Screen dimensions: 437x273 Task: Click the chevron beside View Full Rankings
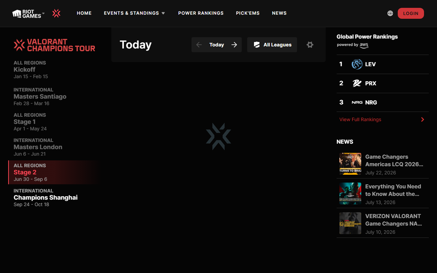423,119
